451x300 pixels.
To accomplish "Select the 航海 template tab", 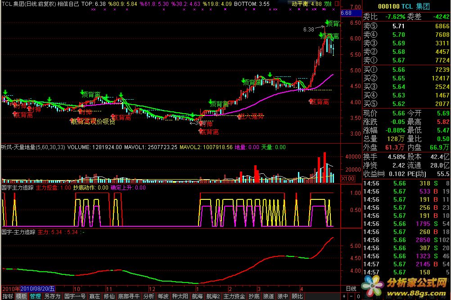I will point(197,296).
